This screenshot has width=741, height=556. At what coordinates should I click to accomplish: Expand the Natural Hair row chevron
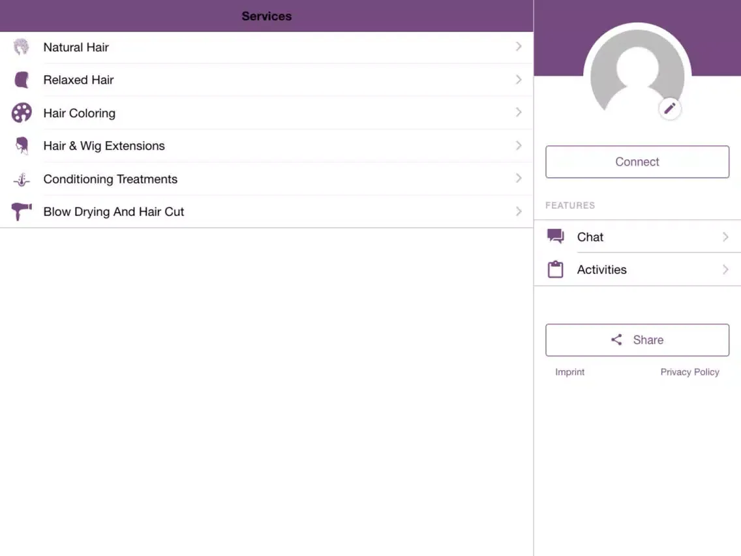519,47
